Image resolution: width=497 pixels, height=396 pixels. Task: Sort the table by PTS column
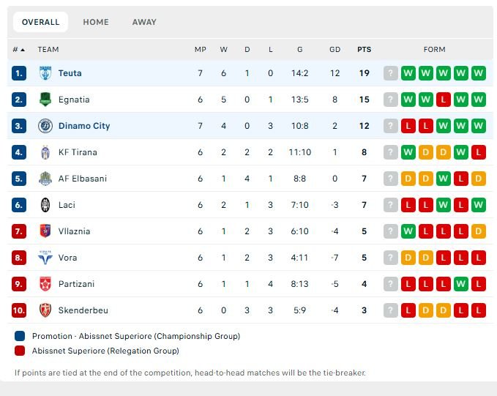(365, 50)
